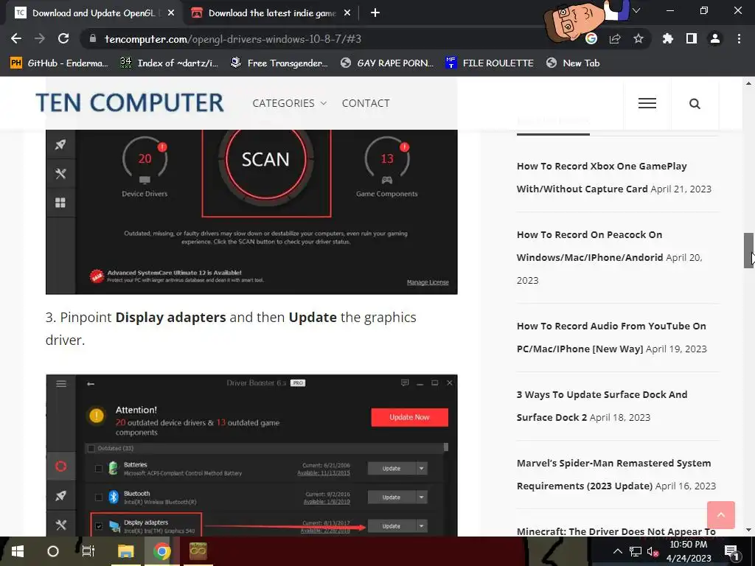
Task: Open Task View on taskbar
Action: 88,551
